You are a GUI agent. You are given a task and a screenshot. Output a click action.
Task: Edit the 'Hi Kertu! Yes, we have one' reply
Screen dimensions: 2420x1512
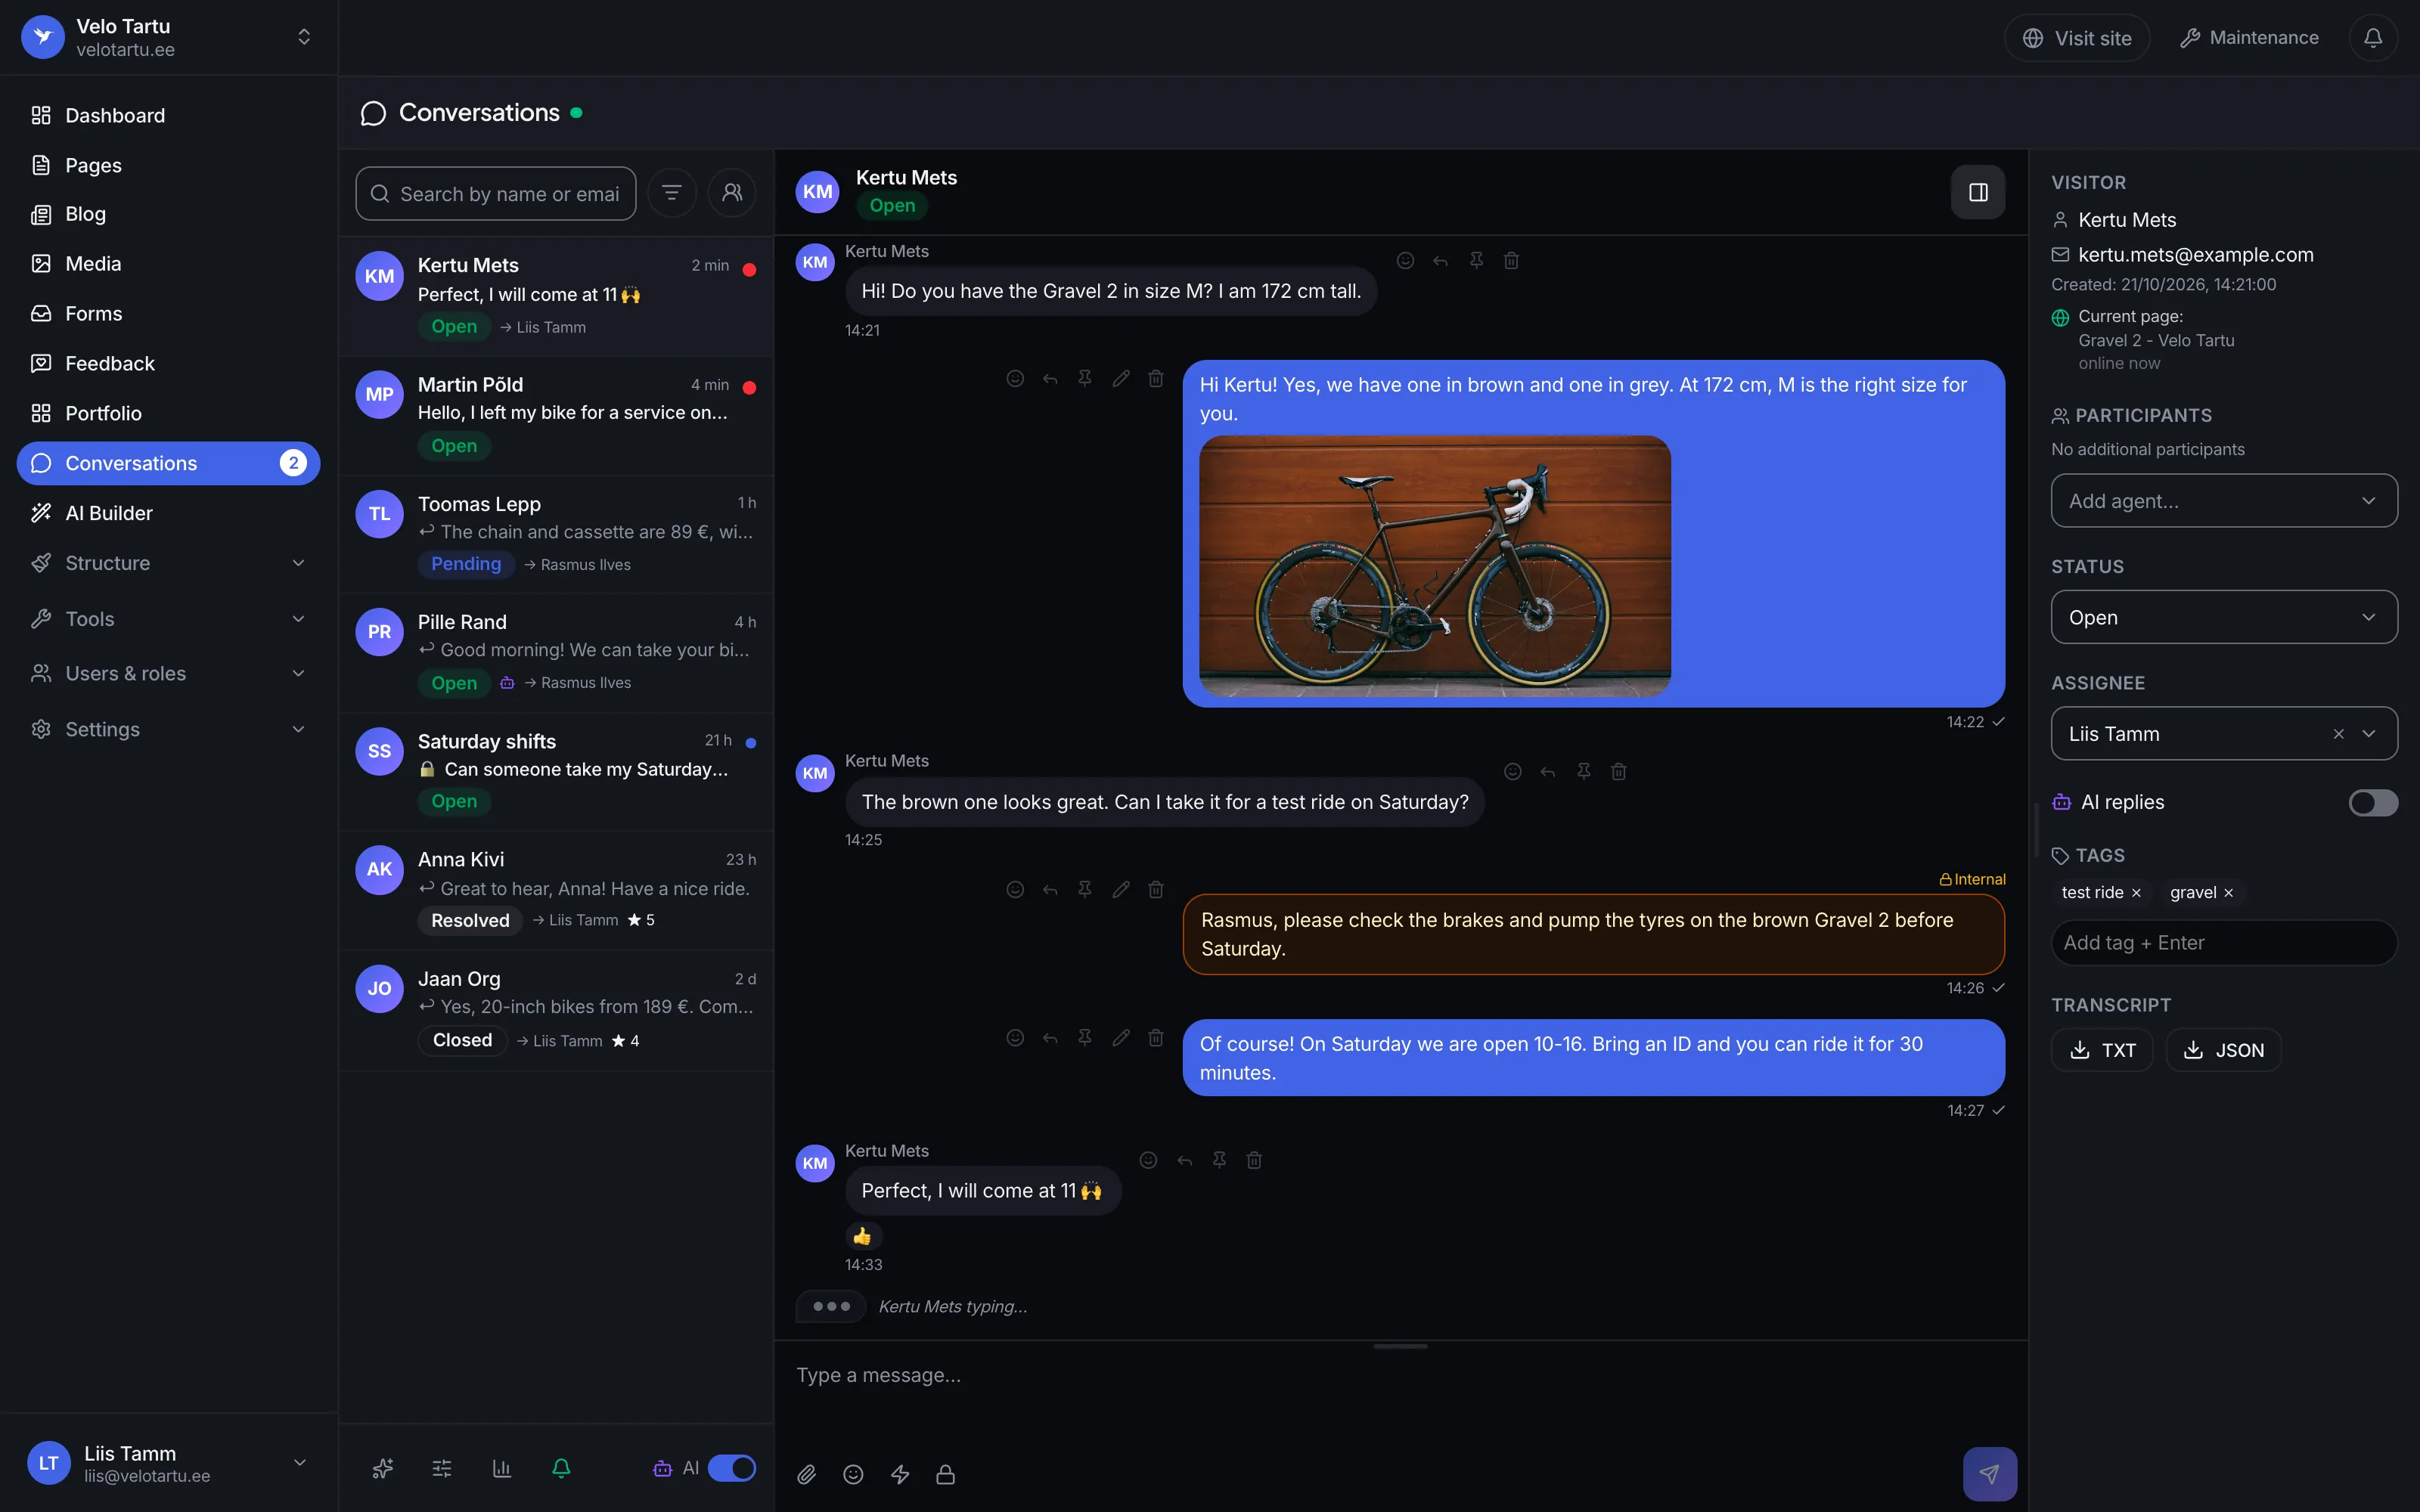coord(1121,379)
